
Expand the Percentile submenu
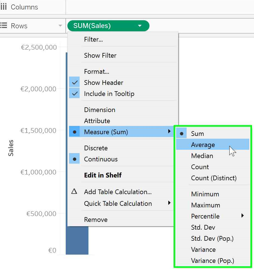click(x=243, y=216)
